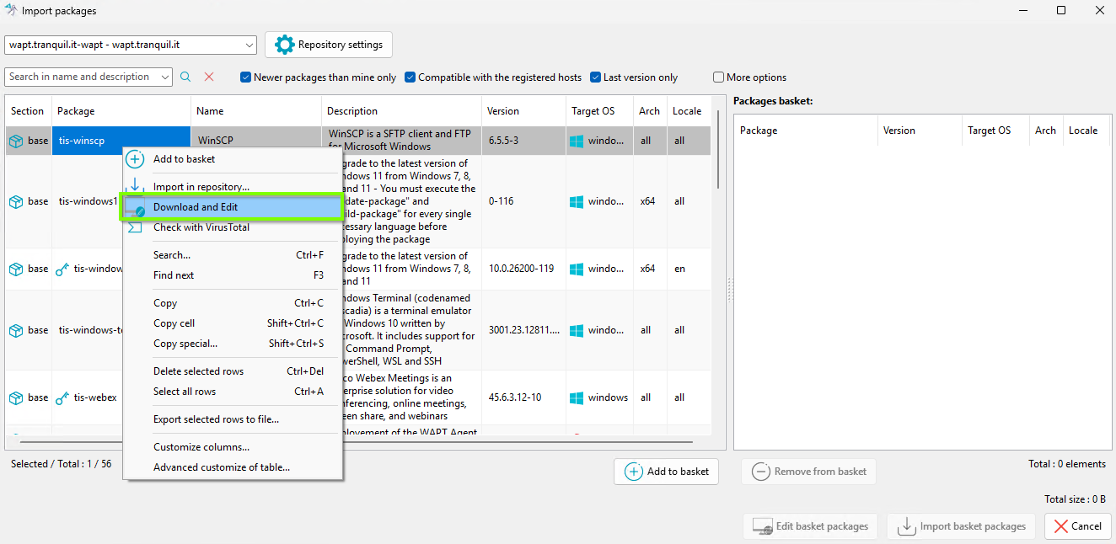Click the key icon beside tis-webex

[62, 397]
